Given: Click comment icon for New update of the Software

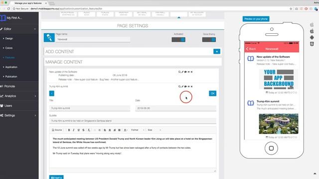Looking at the screenshot, I should [185, 72].
